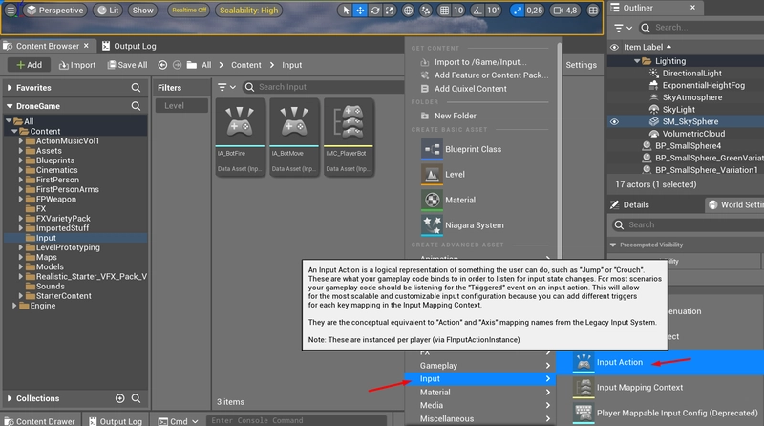
Task: Expand the Engine folder
Action: tap(14, 306)
